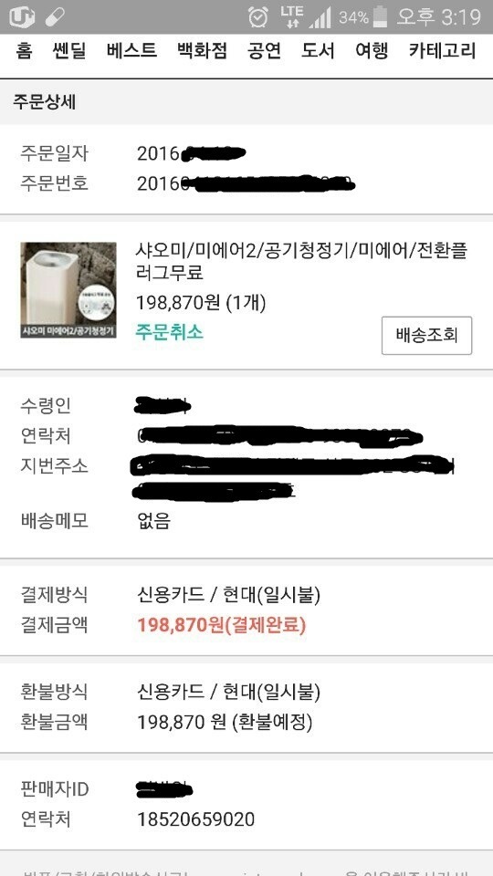Tap the battery icon in status bar
This screenshot has height=876, width=493.
380,16
